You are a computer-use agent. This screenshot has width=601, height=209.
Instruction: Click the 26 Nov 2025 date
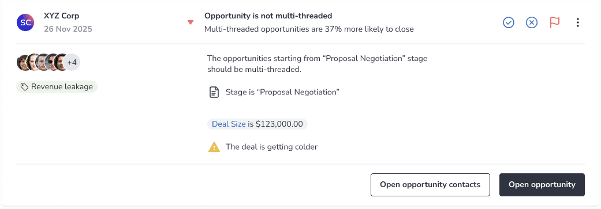(x=68, y=29)
